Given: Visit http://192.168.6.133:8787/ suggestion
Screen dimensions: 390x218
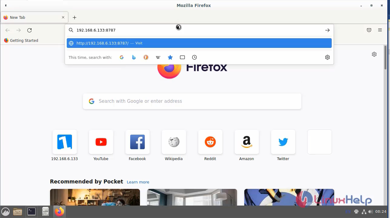Looking at the screenshot, I should pos(199,43).
